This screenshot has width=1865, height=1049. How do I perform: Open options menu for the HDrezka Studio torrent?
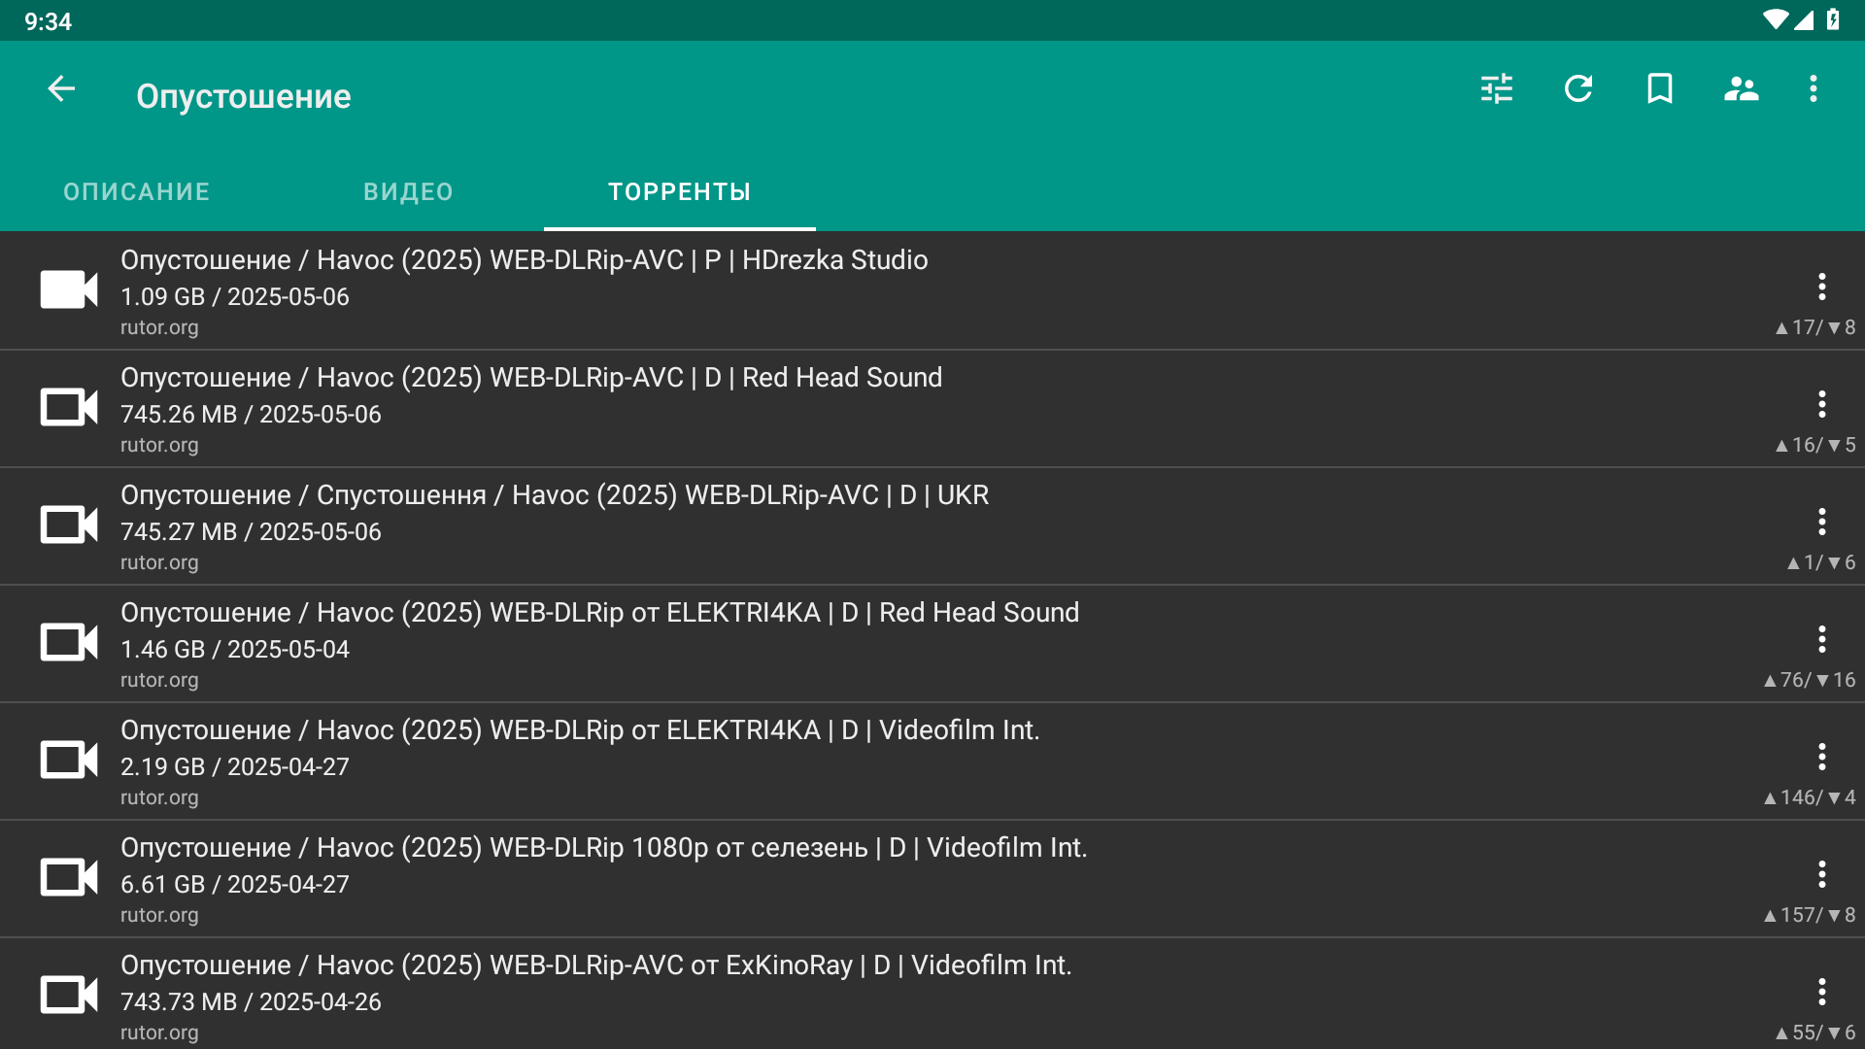1821,287
